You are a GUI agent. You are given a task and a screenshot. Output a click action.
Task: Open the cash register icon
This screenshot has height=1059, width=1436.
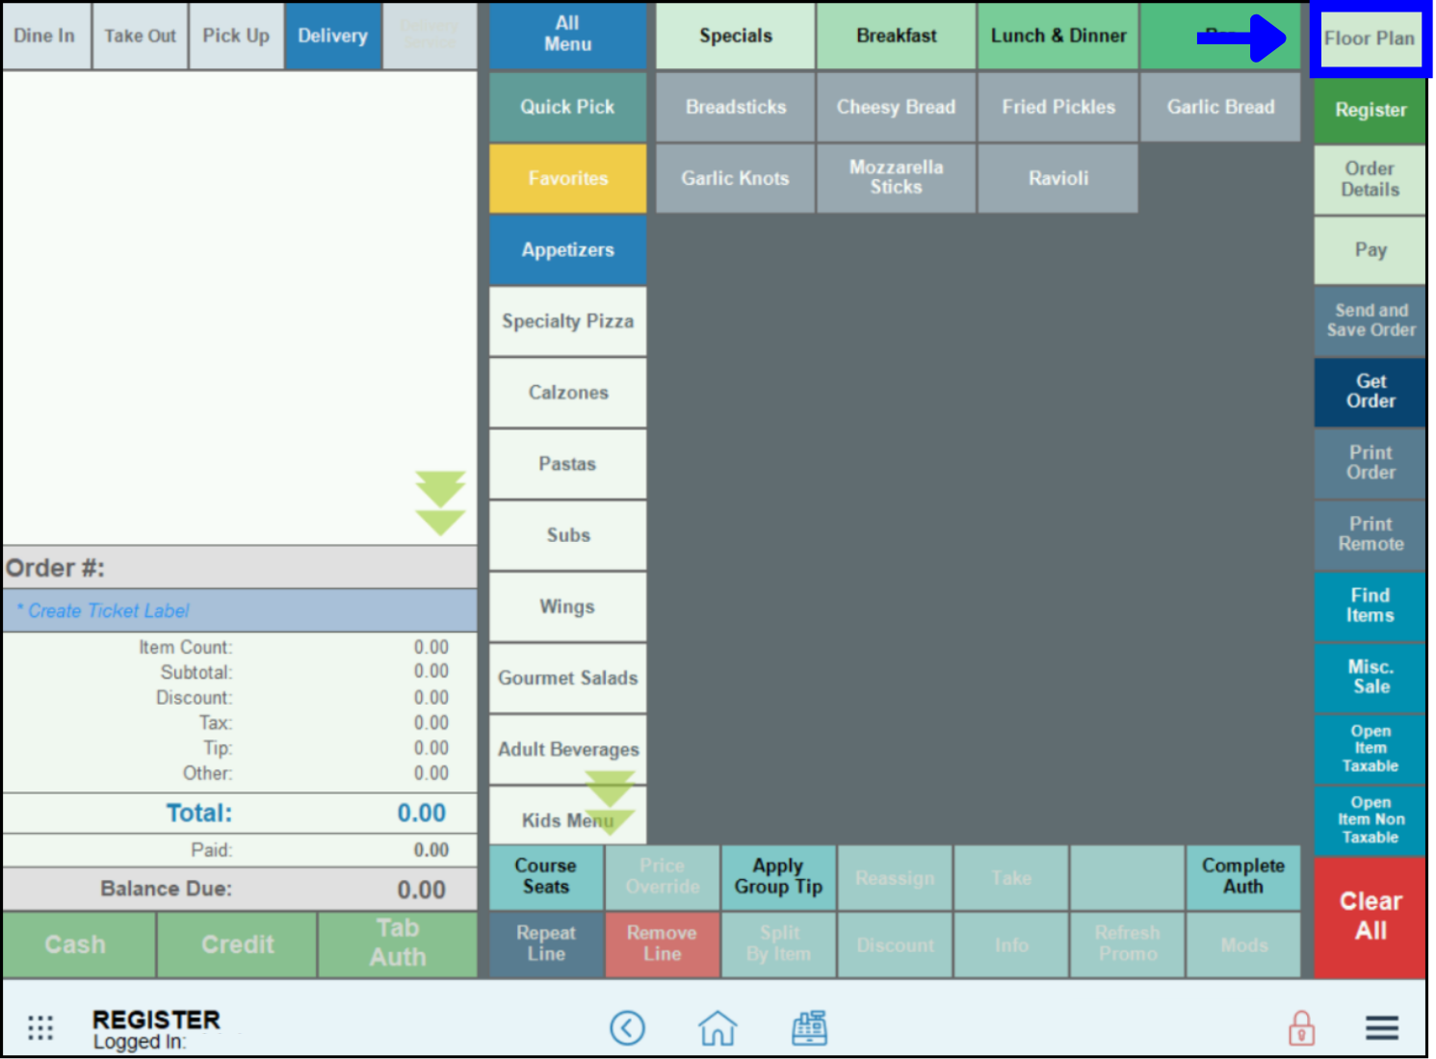(809, 1027)
